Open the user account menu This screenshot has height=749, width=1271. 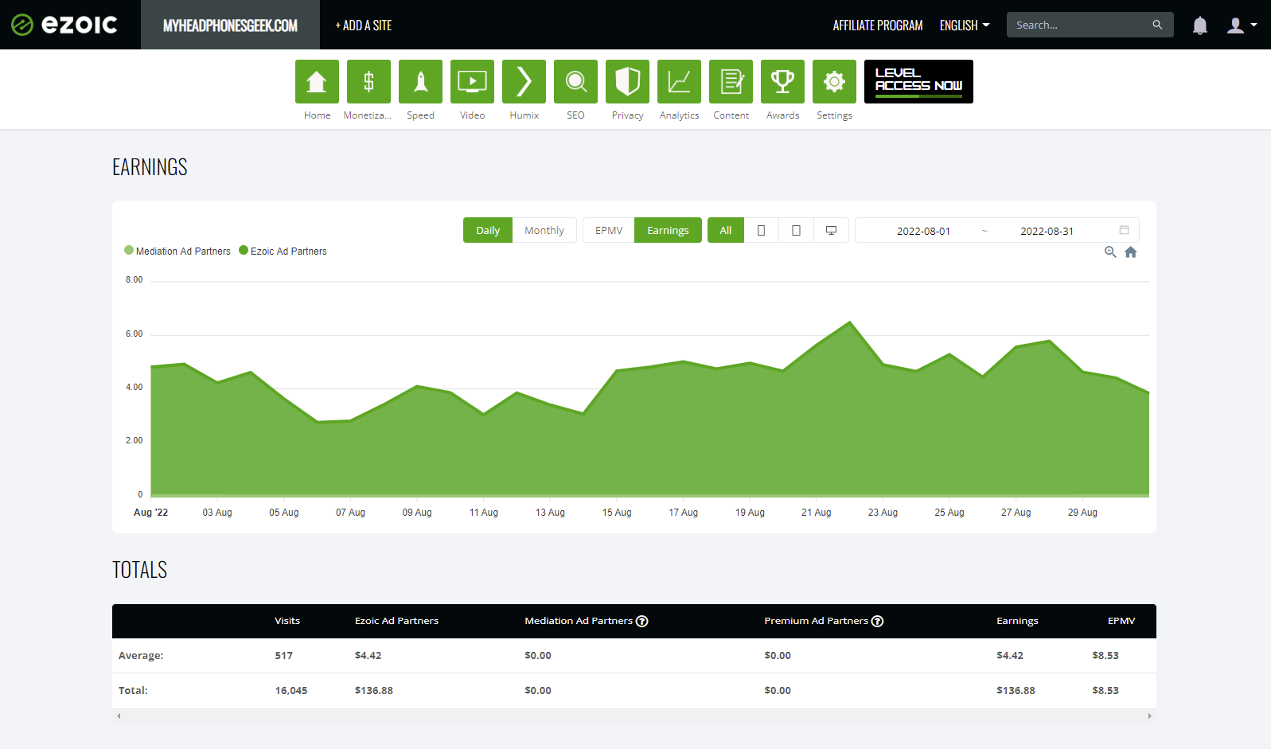[x=1242, y=25]
